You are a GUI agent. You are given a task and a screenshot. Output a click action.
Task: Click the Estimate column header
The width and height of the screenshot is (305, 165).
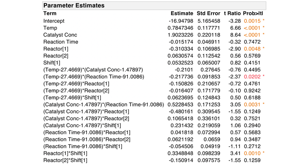(182, 13)
